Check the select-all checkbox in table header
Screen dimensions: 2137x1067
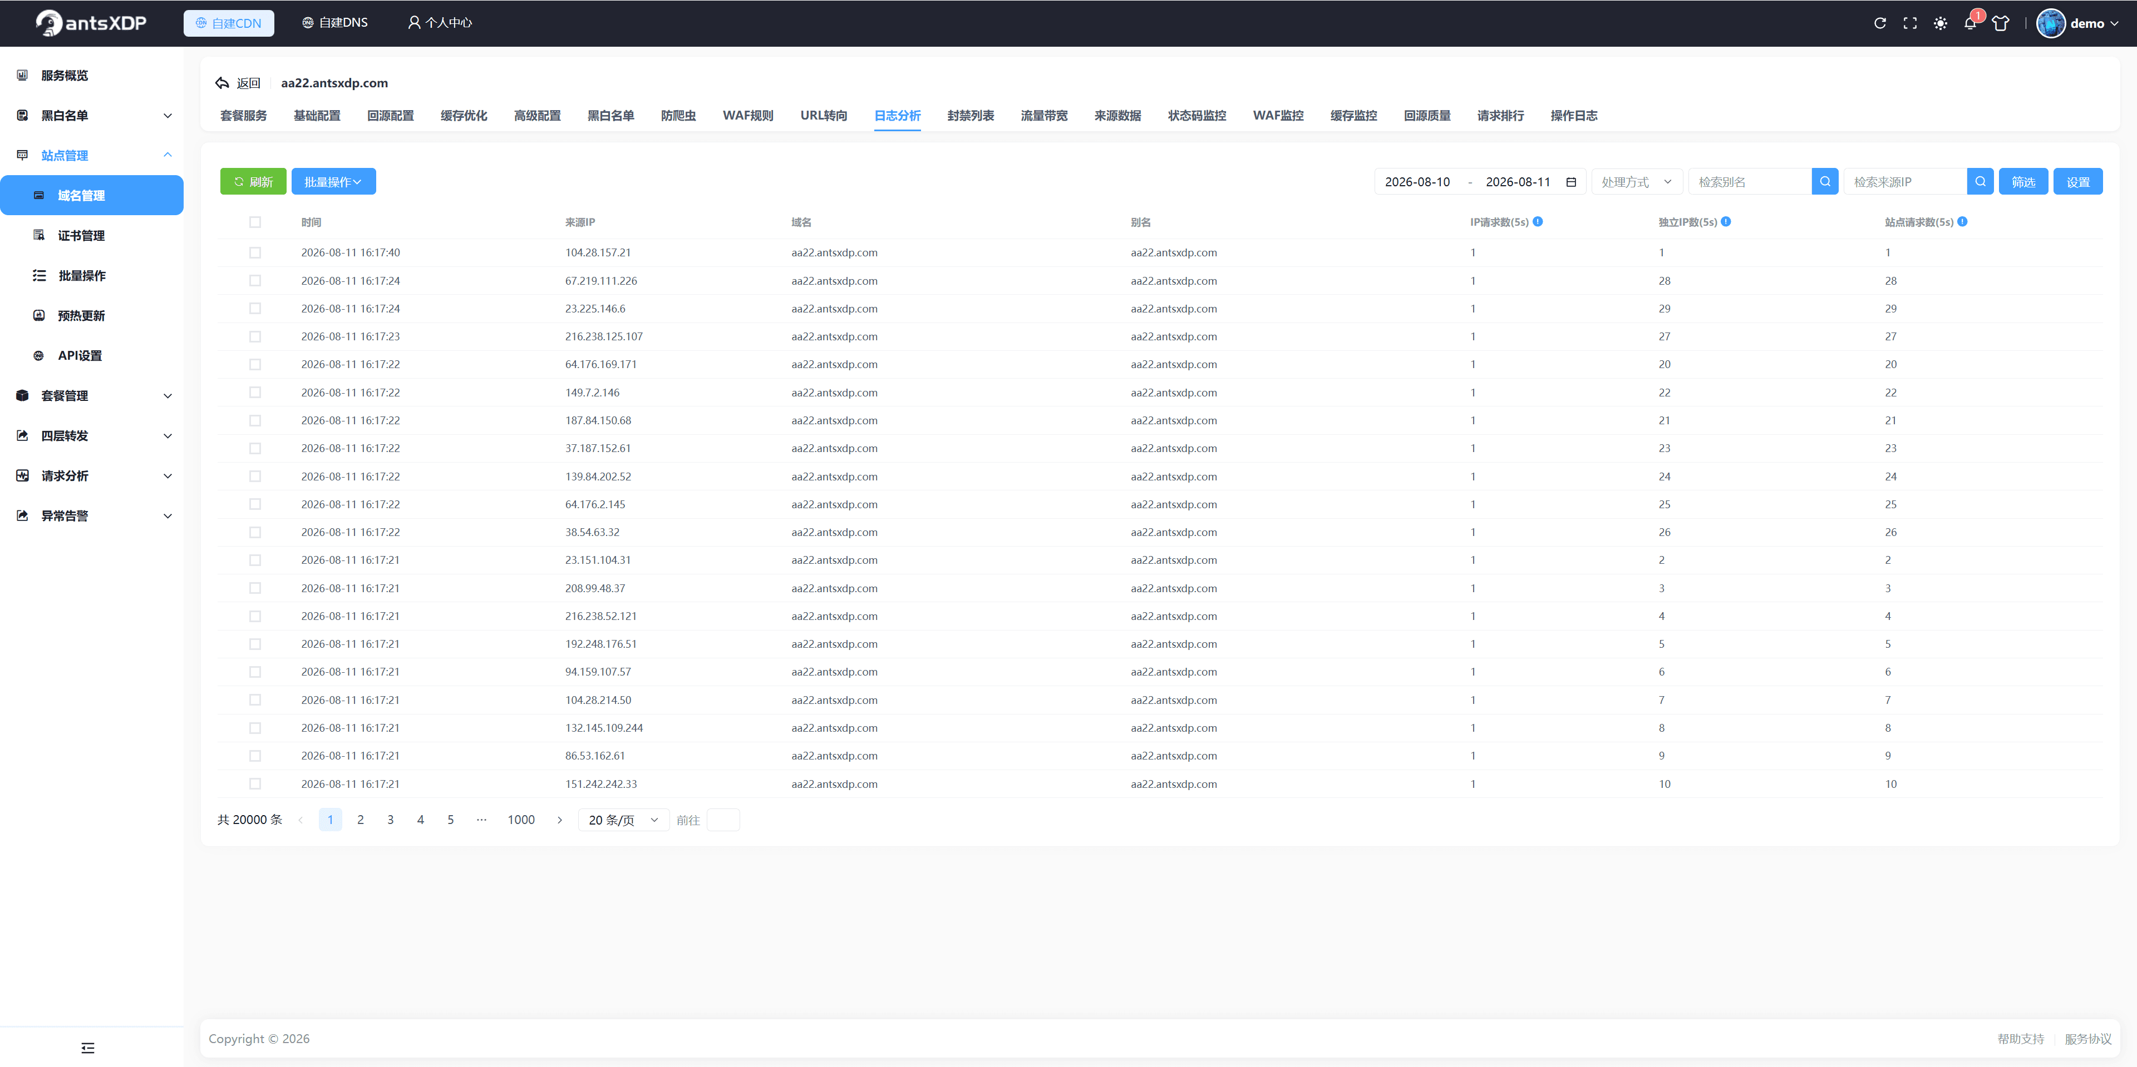point(255,222)
